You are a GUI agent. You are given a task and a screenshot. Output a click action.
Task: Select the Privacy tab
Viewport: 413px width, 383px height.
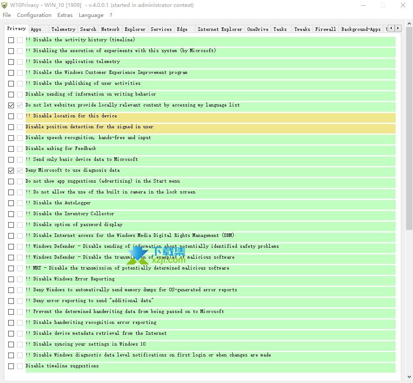coord(16,28)
